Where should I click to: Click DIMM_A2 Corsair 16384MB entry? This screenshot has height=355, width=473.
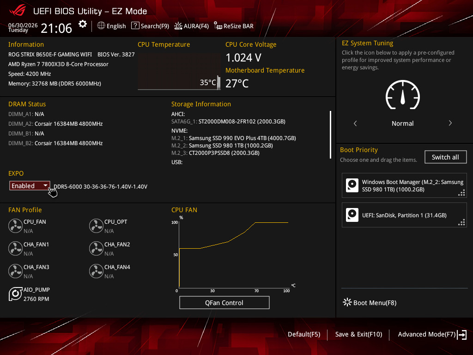55,124
